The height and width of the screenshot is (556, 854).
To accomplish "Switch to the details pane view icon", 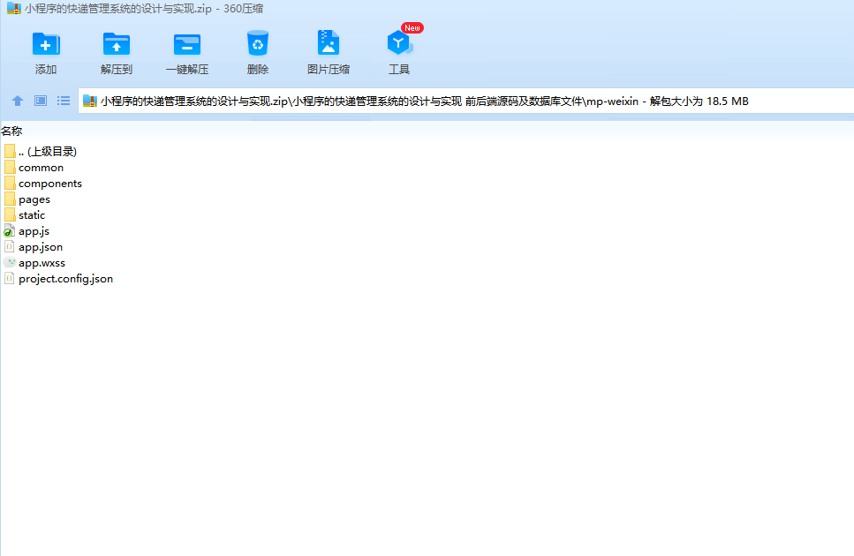I will 41,101.
